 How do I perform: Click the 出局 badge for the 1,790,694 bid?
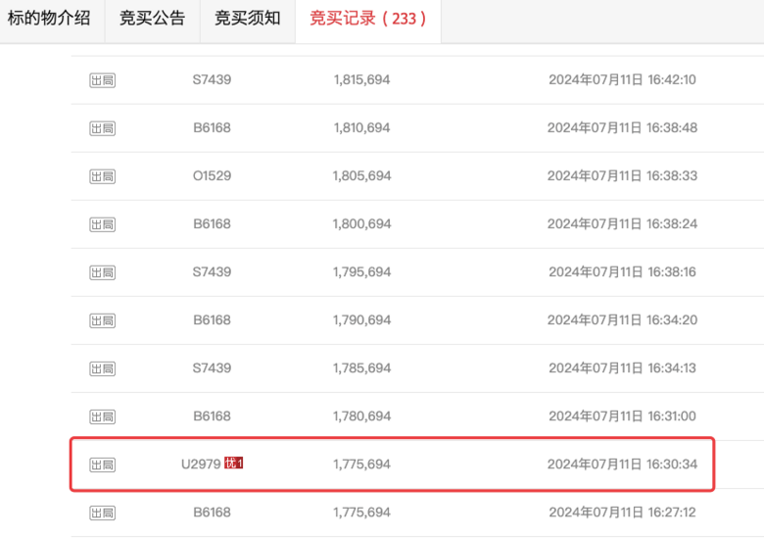click(x=102, y=319)
